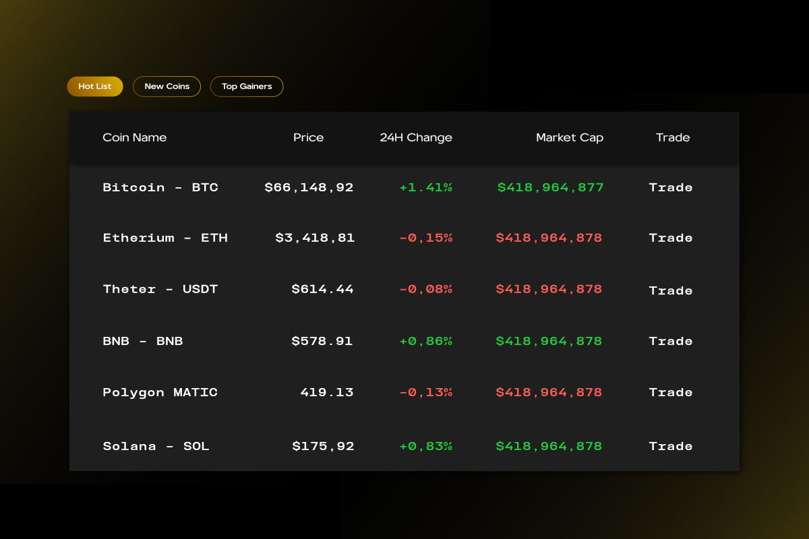Click the Market Cap column header
The image size is (809, 539).
(x=570, y=137)
